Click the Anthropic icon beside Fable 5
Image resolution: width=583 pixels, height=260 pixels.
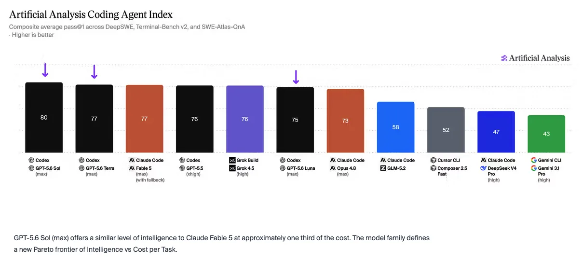[x=132, y=168]
